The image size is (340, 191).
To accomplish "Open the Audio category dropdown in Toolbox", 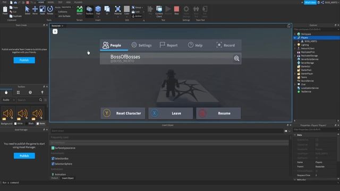I will [x=8, y=100].
